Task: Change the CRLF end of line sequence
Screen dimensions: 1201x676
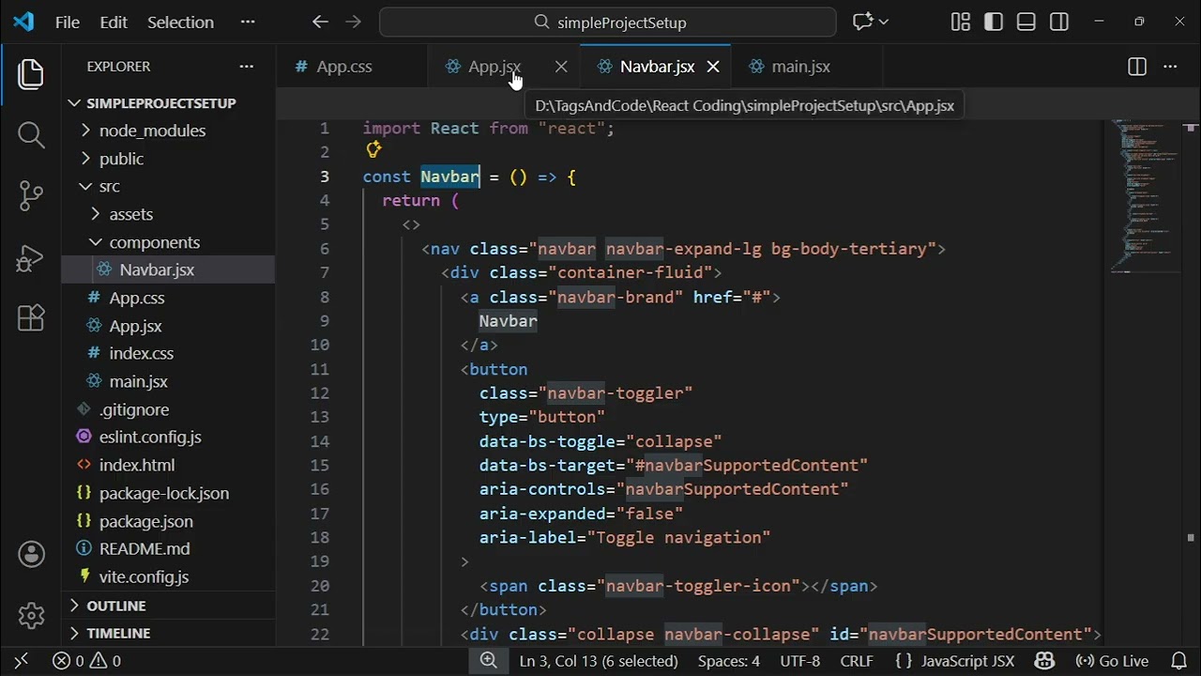Action: [x=857, y=661]
